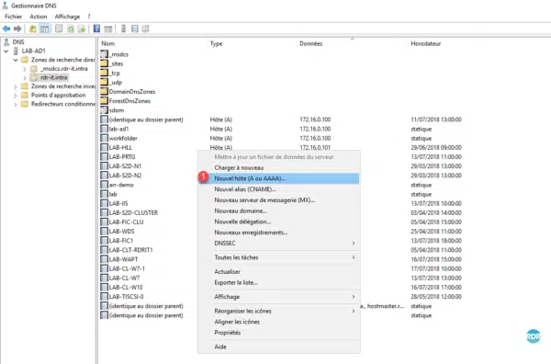Open Properties from the toolbar sheet icon
This screenshot has height=364, width=551.
point(59,28)
